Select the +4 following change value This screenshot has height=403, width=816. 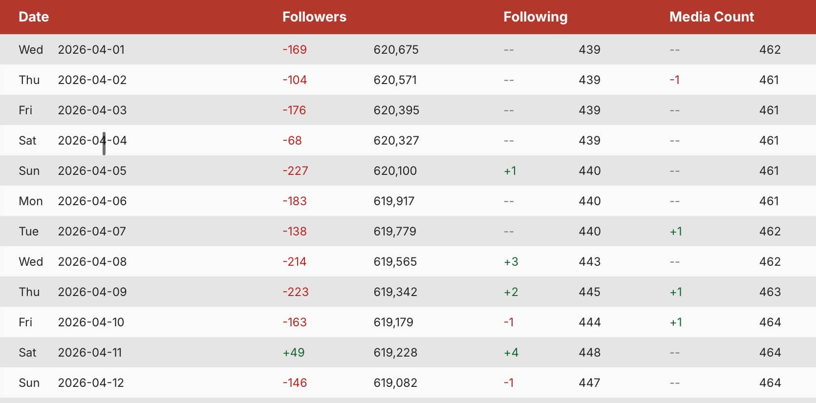[511, 353]
